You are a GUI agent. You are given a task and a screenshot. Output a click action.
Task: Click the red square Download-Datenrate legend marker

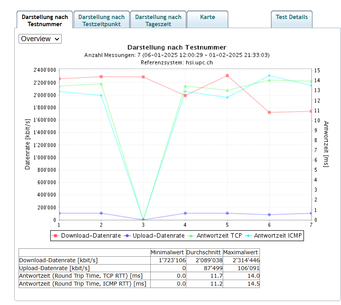point(56,236)
